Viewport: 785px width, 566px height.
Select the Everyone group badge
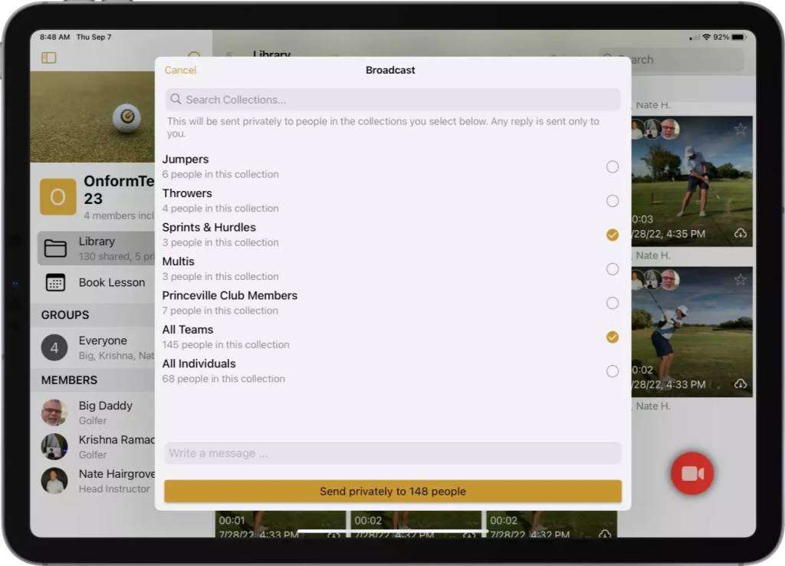tap(54, 347)
